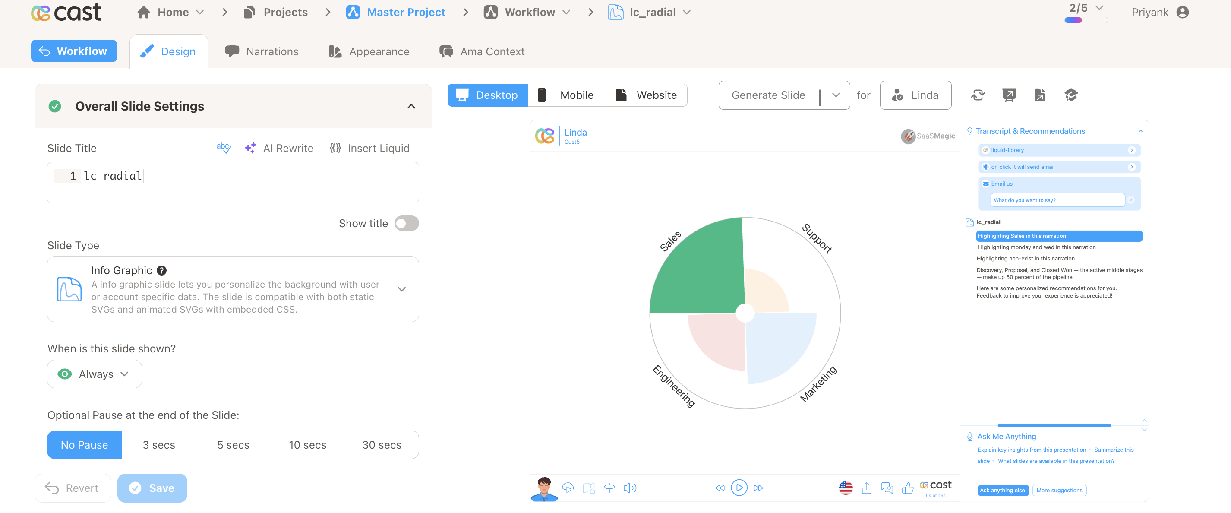Click the share upload icon in player
The height and width of the screenshot is (513, 1231).
click(866, 488)
